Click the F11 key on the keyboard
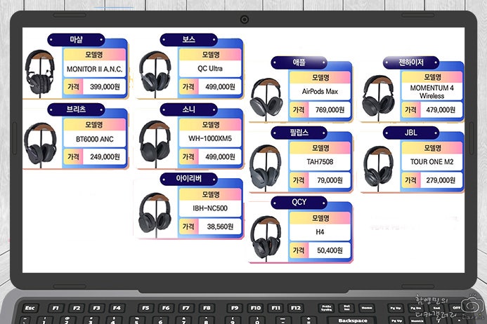The image size is (487, 324). (x=275, y=308)
